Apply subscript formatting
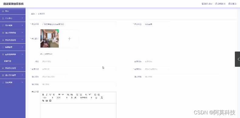The height and width of the screenshot is (118, 240). [x=86, y=95]
